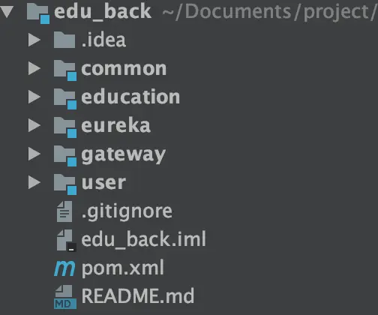Select the gateway module name

(124, 155)
